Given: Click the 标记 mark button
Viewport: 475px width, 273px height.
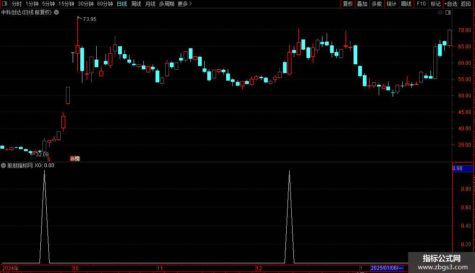Looking at the screenshot, I should (435, 4).
